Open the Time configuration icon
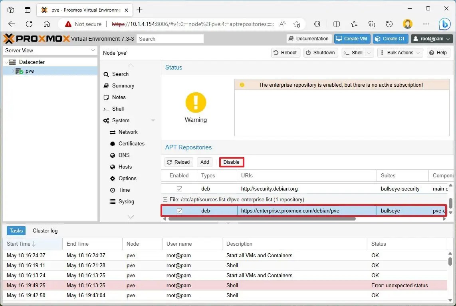 click(113, 190)
